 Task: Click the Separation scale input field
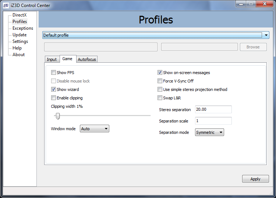pos(213,121)
